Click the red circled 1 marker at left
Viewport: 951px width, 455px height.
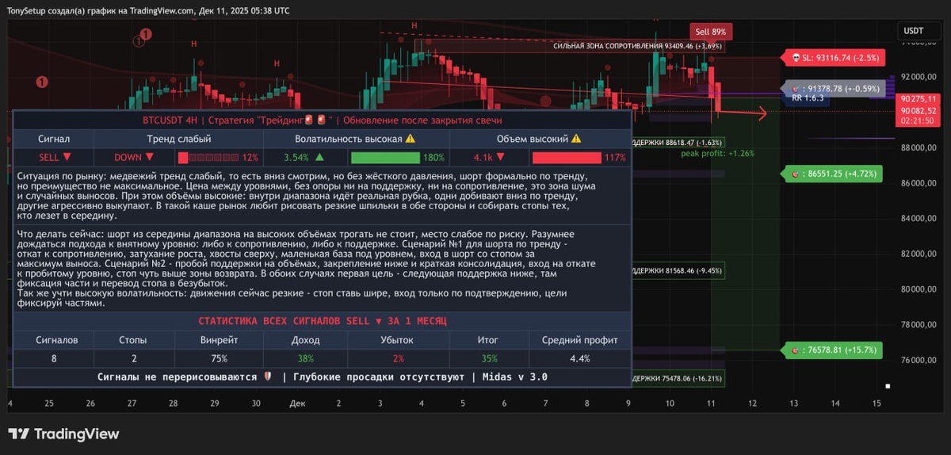click(x=42, y=82)
